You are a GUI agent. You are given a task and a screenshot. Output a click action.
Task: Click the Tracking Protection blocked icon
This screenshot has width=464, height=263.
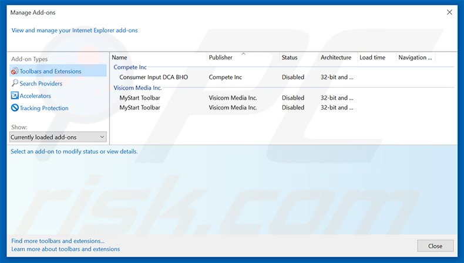coord(15,108)
